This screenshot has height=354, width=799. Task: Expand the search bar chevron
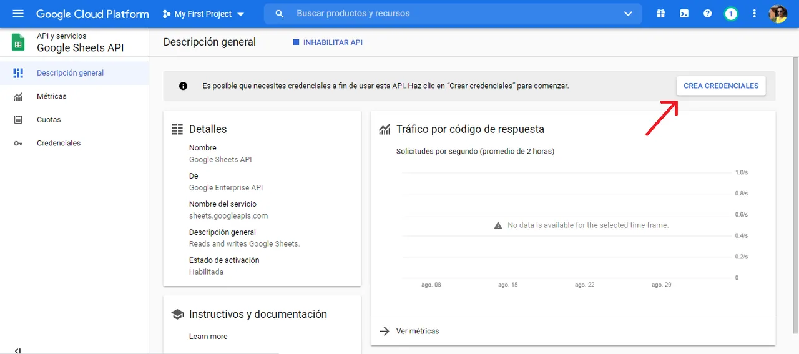(x=628, y=14)
